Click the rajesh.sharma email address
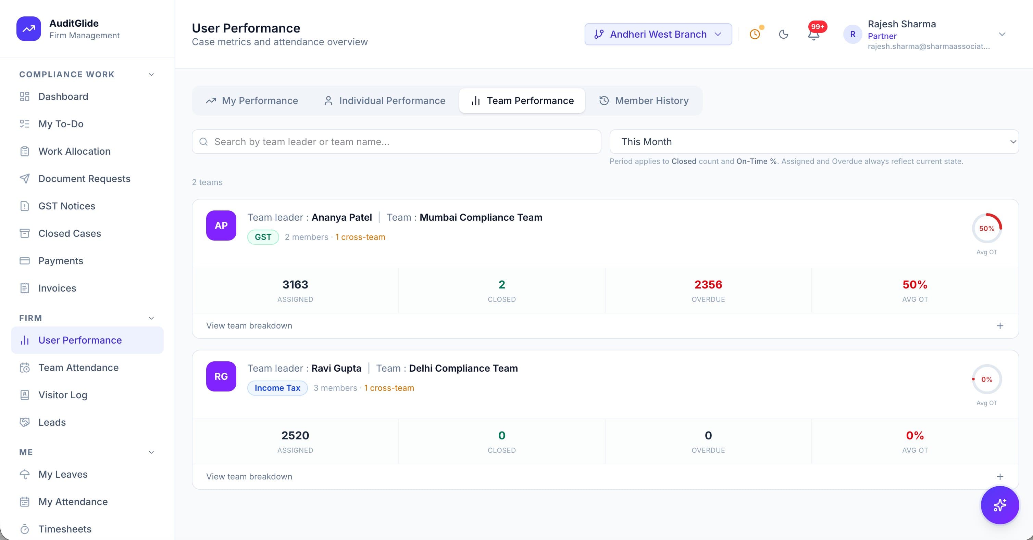The height and width of the screenshot is (540, 1033). point(929,47)
